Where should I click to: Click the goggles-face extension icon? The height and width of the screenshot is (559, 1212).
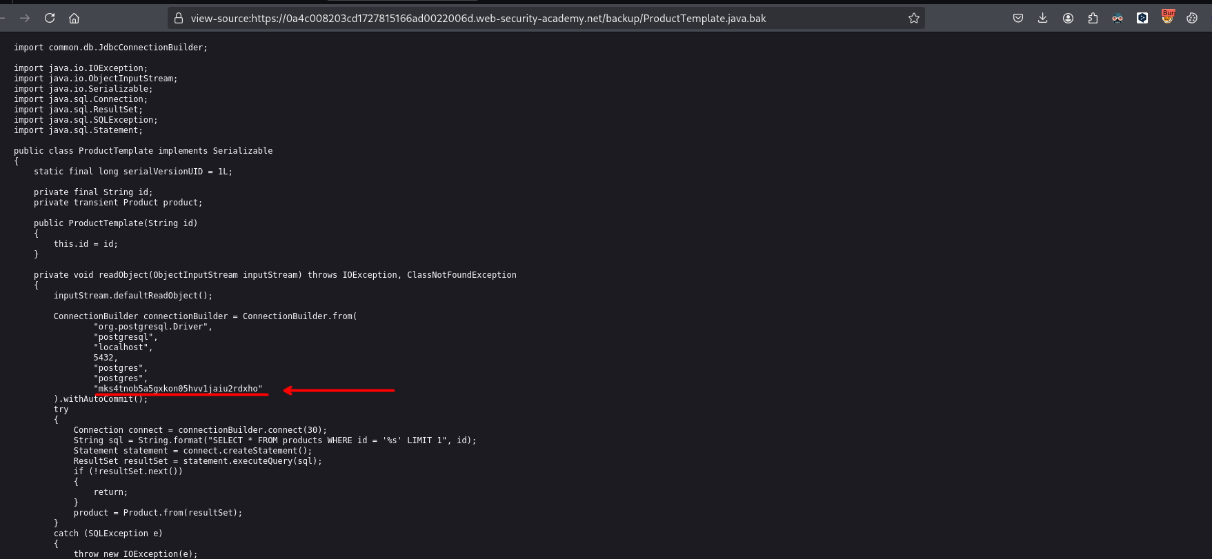pyautogui.click(x=1117, y=19)
